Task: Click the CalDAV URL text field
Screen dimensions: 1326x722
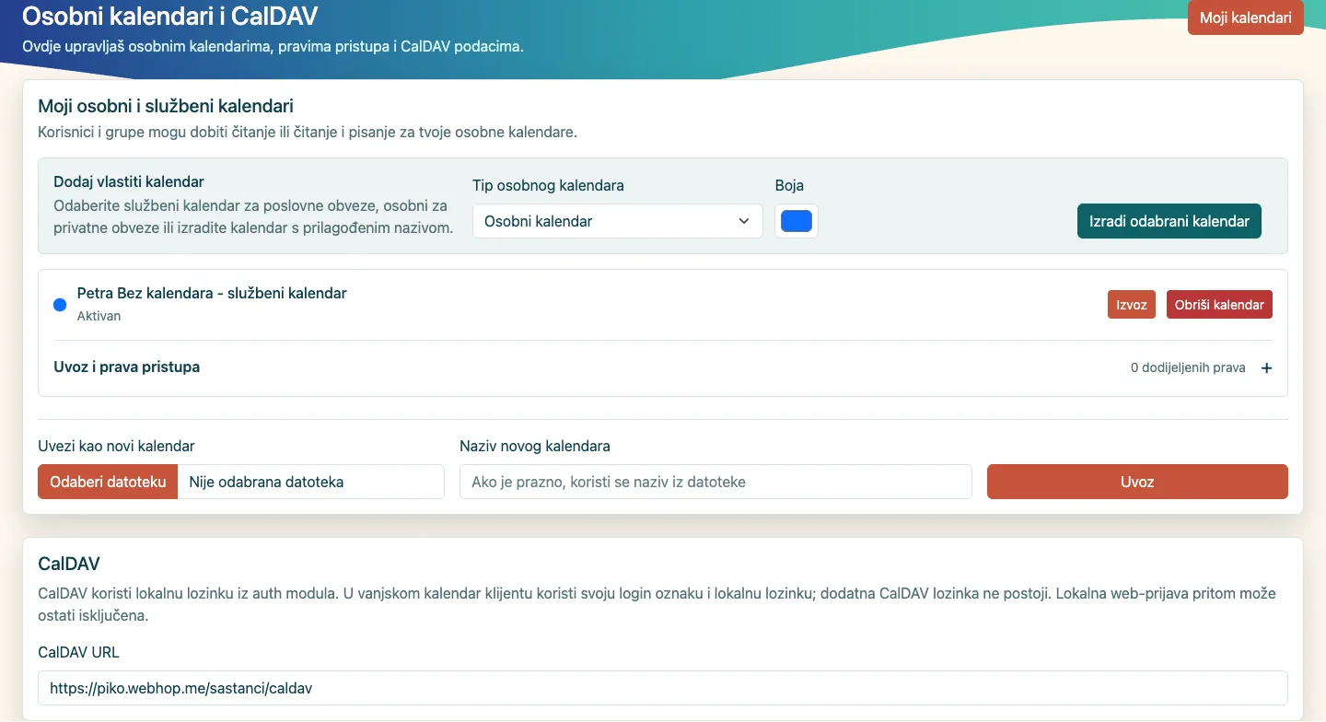Action: 663,688
